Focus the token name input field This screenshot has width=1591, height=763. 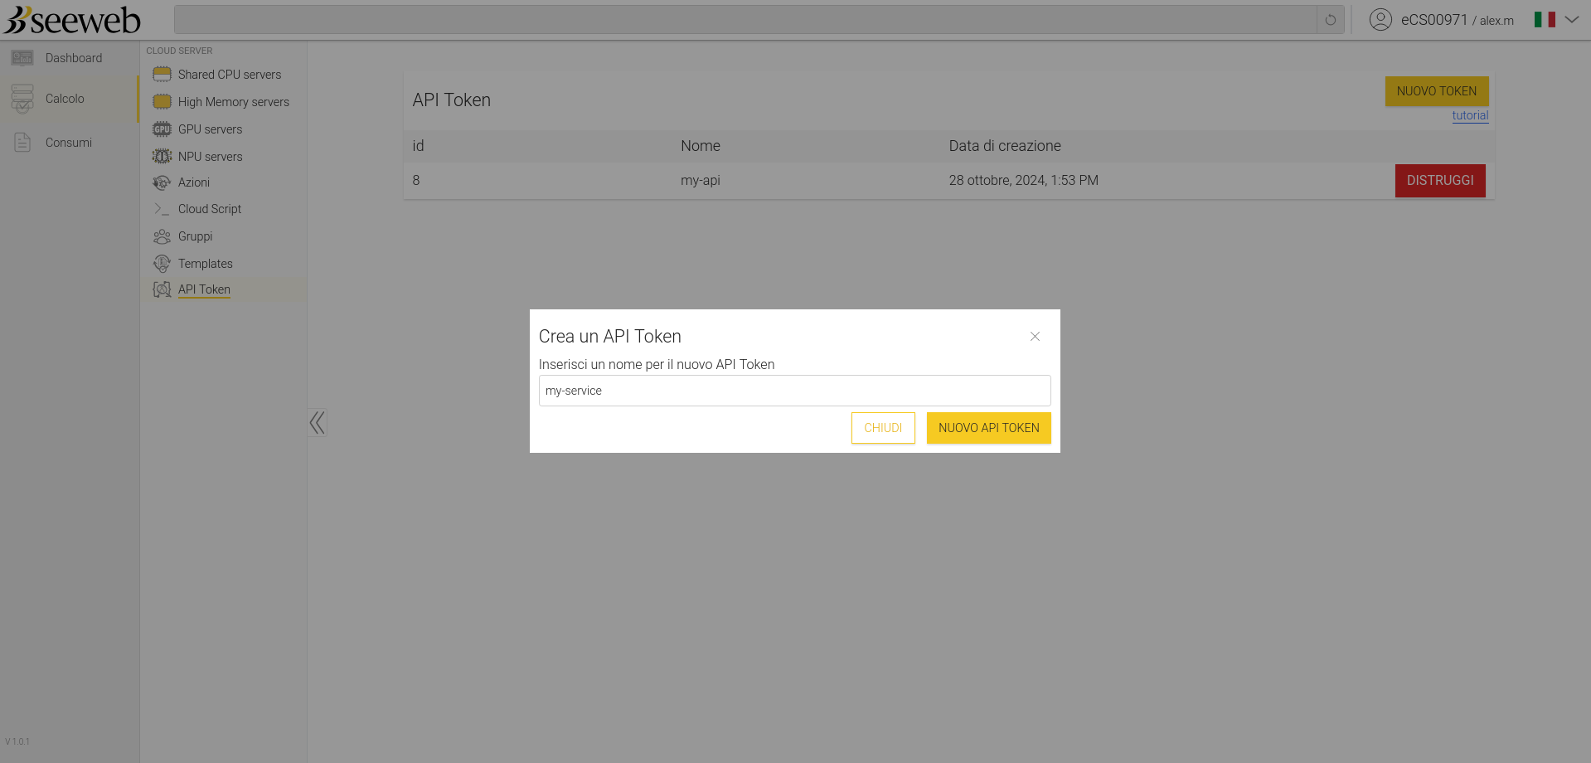(x=795, y=391)
